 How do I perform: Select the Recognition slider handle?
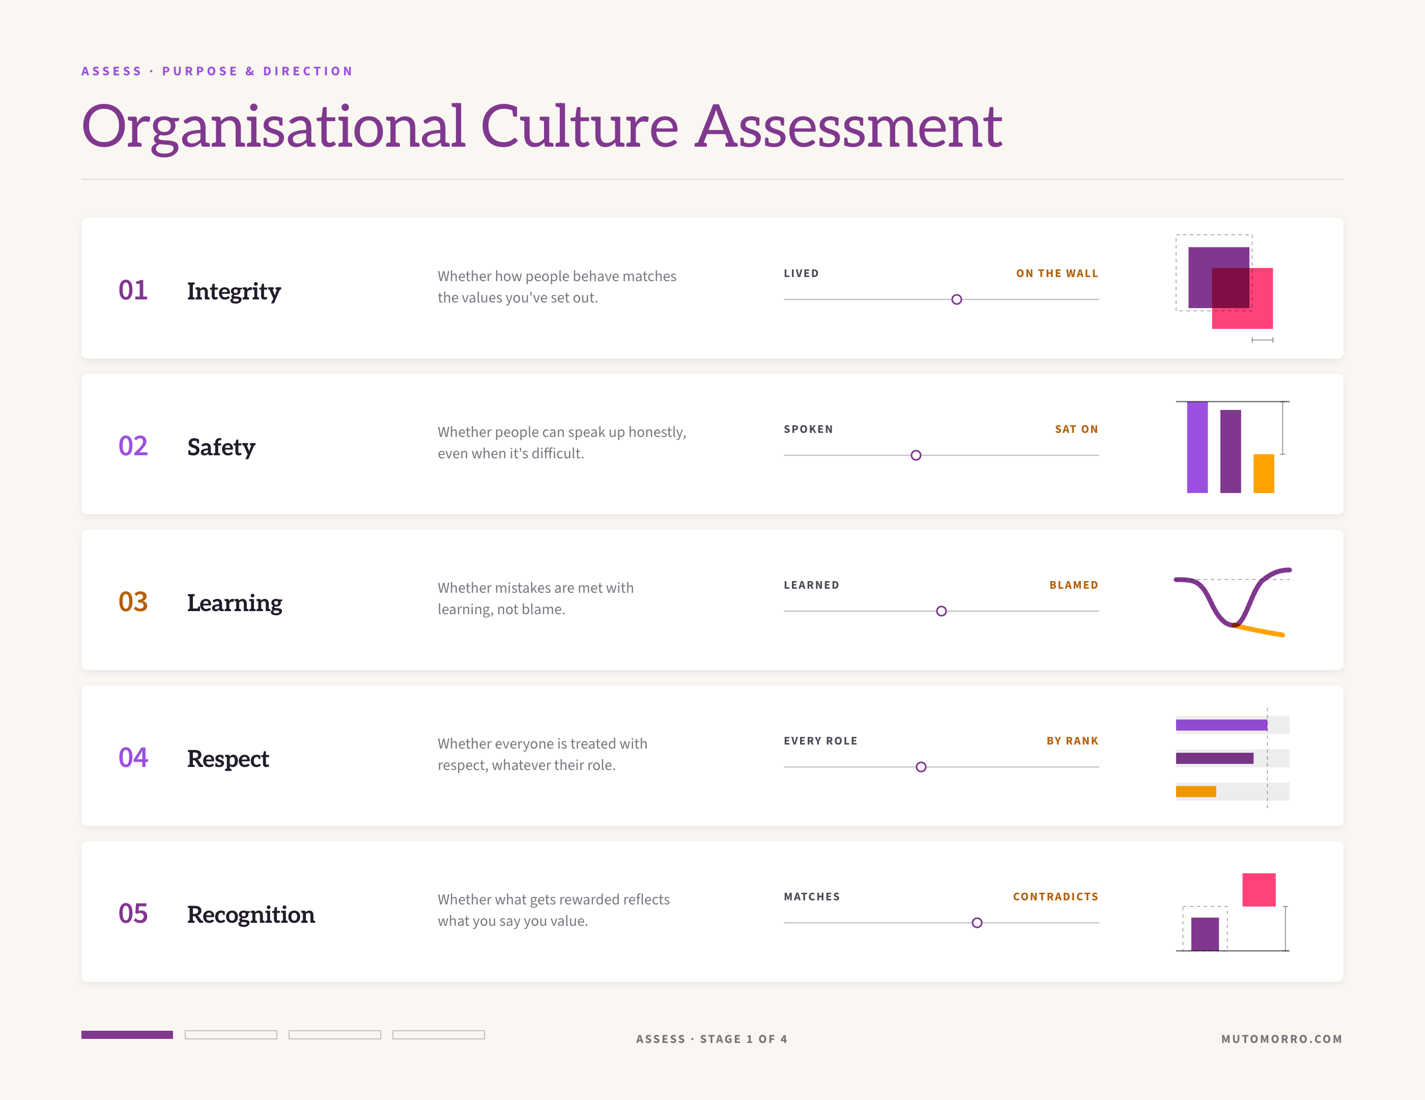pyautogui.click(x=977, y=922)
